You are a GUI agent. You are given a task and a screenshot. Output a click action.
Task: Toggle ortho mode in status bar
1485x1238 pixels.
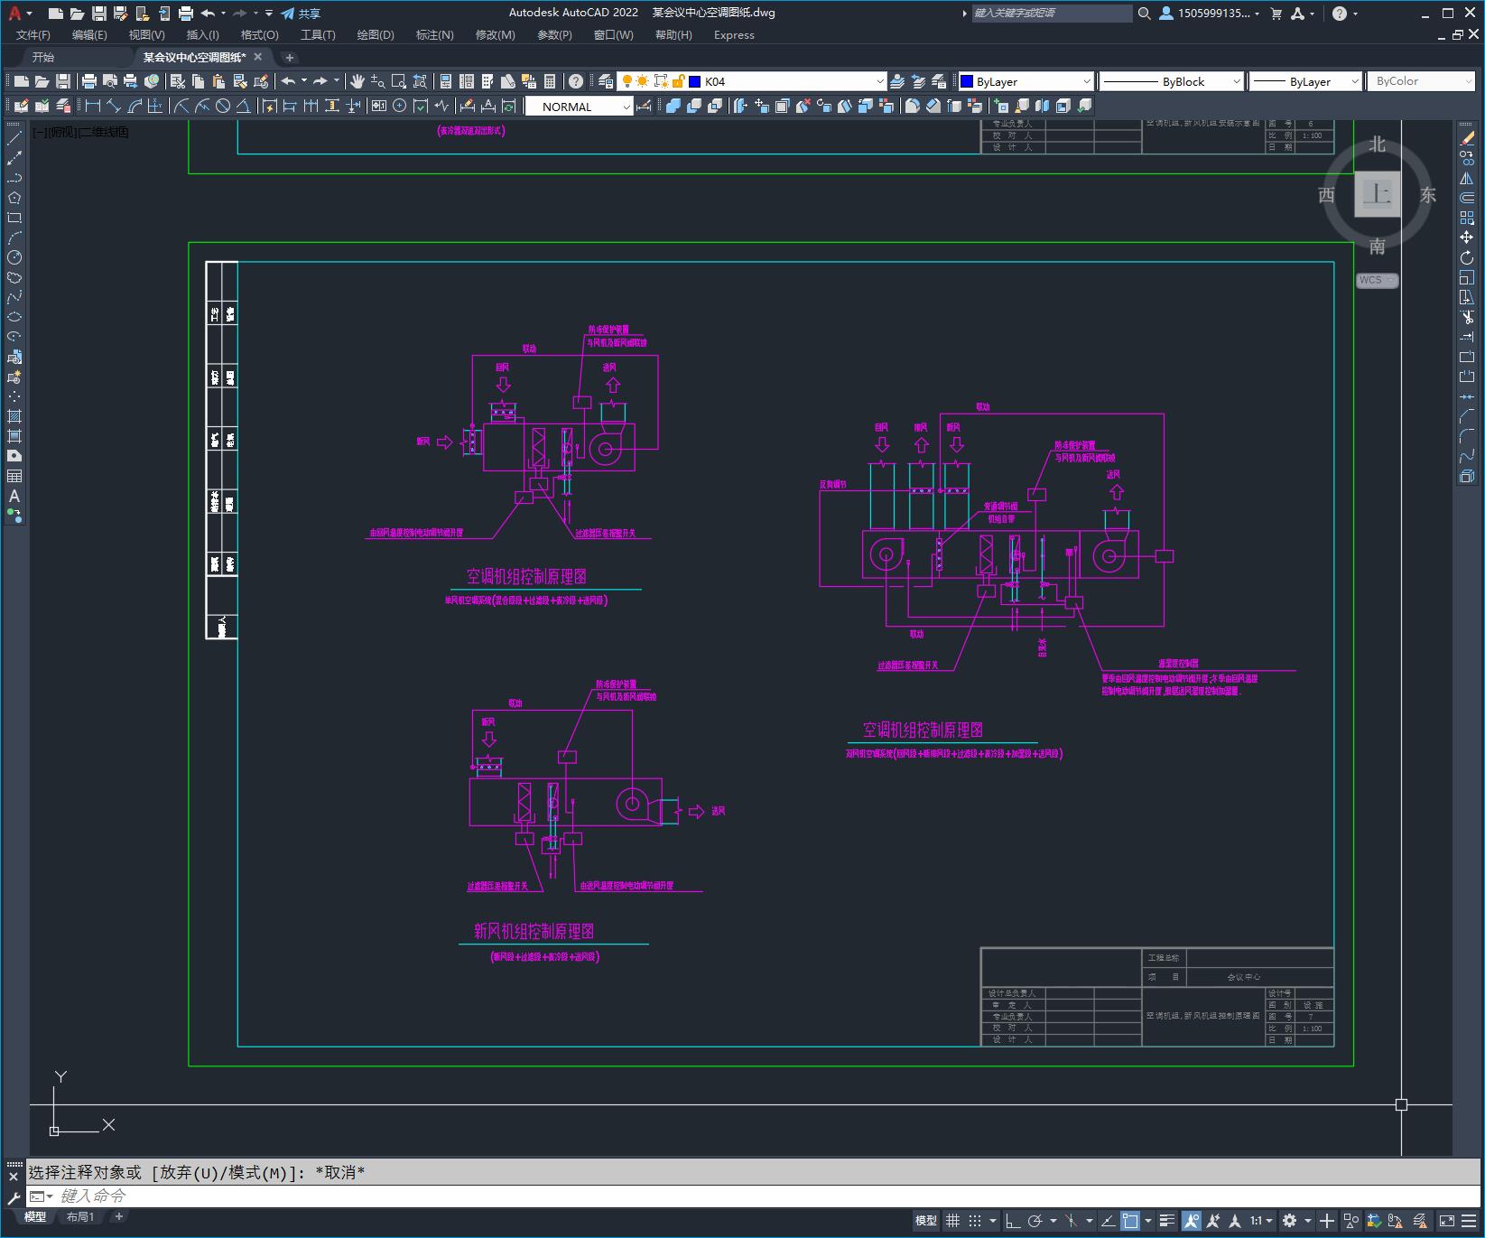(1013, 1221)
